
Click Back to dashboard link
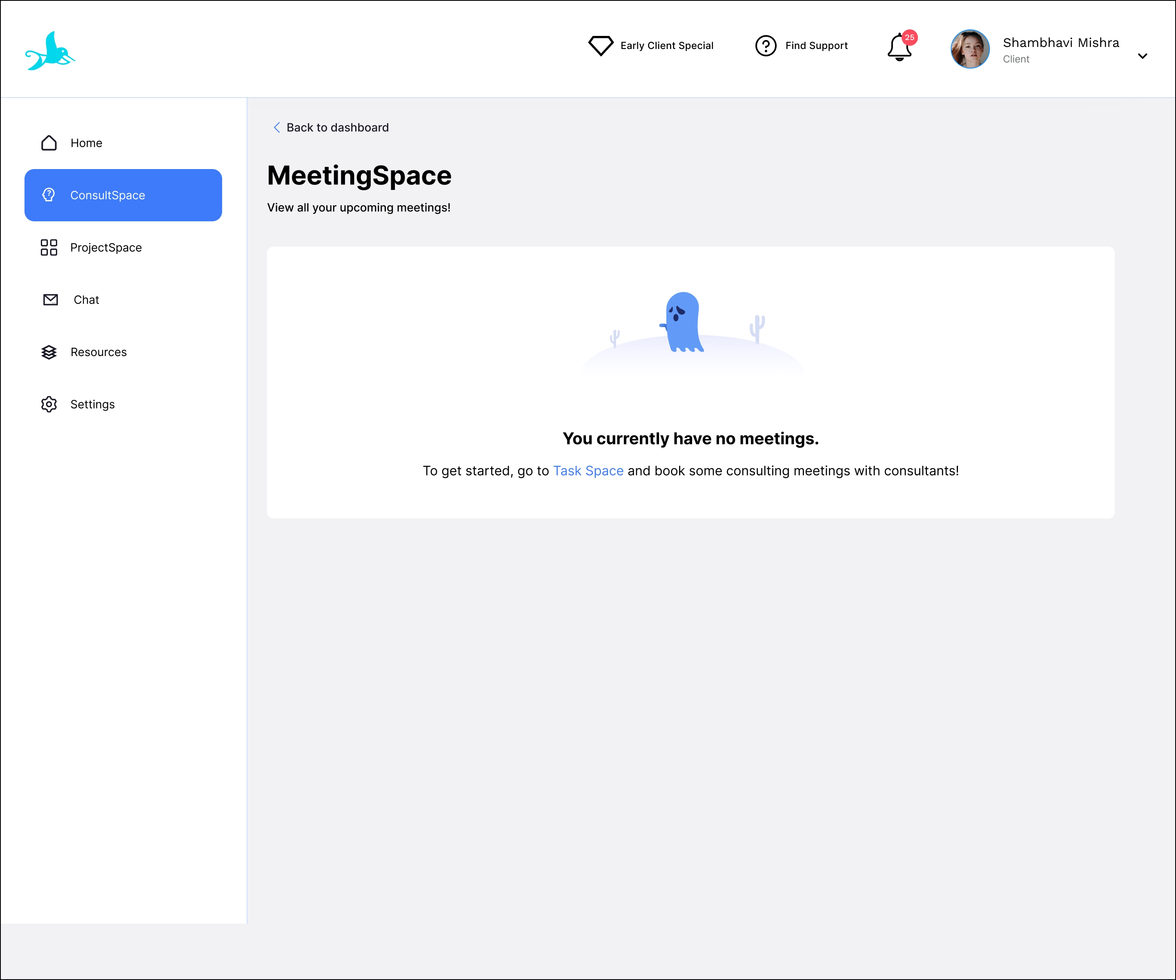tap(337, 128)
